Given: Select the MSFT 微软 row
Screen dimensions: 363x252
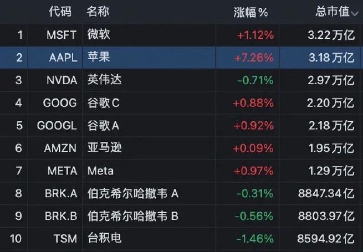Looking at the screenshot, I should pyautogui.click(x=182, y=35).
